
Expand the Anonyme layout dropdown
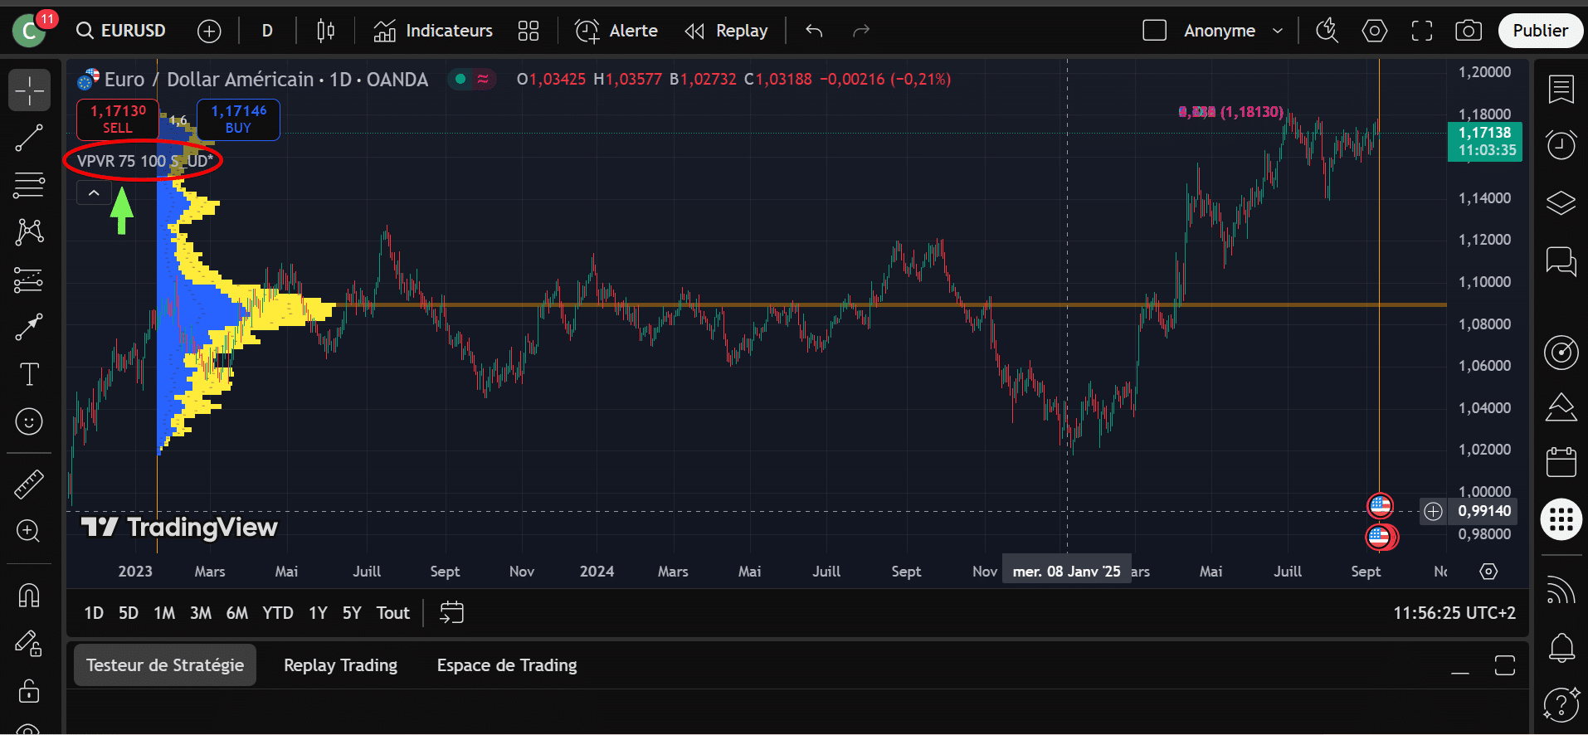(1278, 31)
